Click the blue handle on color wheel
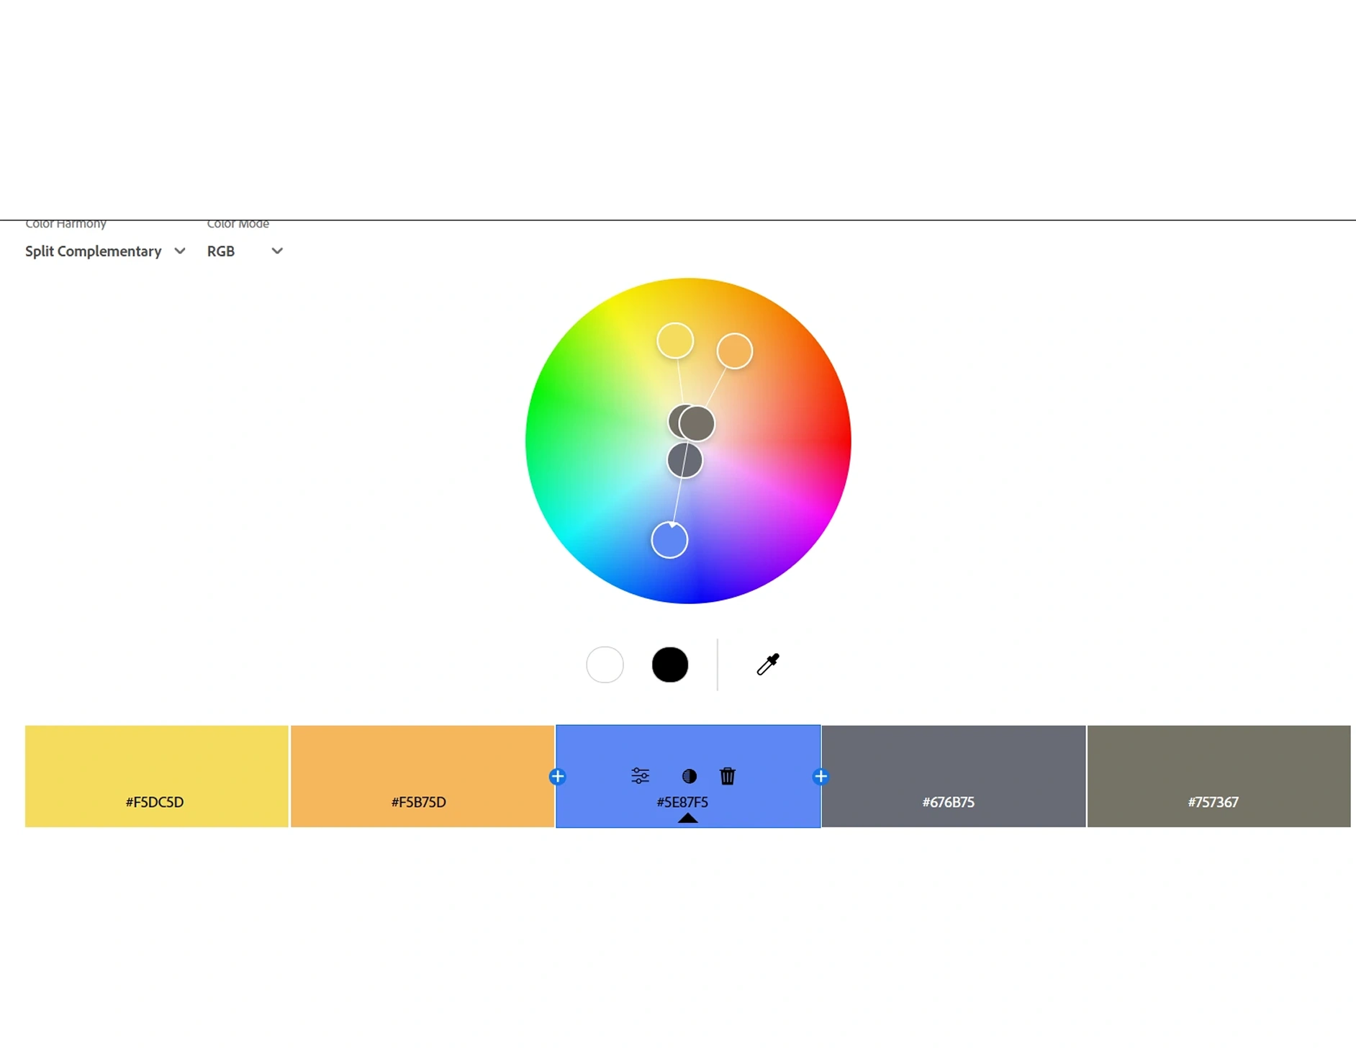The height and width of the screenshot is (1054, 1356). pos(669,540)
